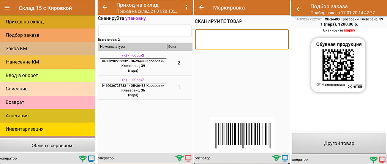The image size is (387, 164).
Task: Tap Wi-Fi icon in Подбор заказа screen
Action: click(x=373, y=159)
